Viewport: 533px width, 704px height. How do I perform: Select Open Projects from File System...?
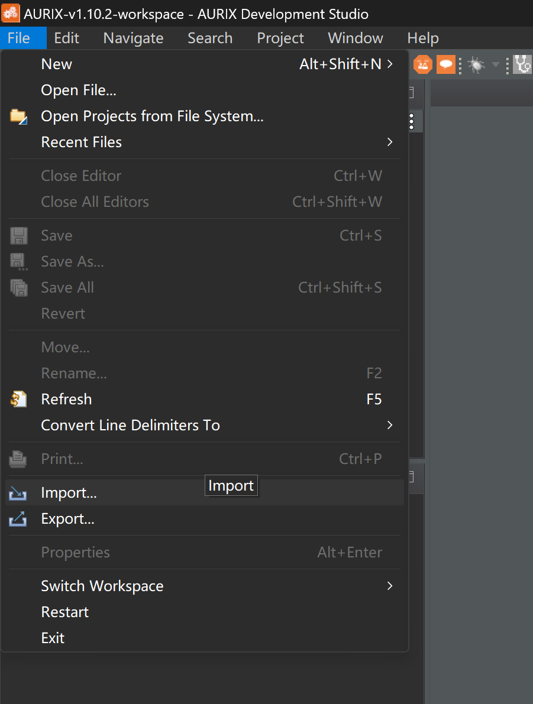coord(205,116)
